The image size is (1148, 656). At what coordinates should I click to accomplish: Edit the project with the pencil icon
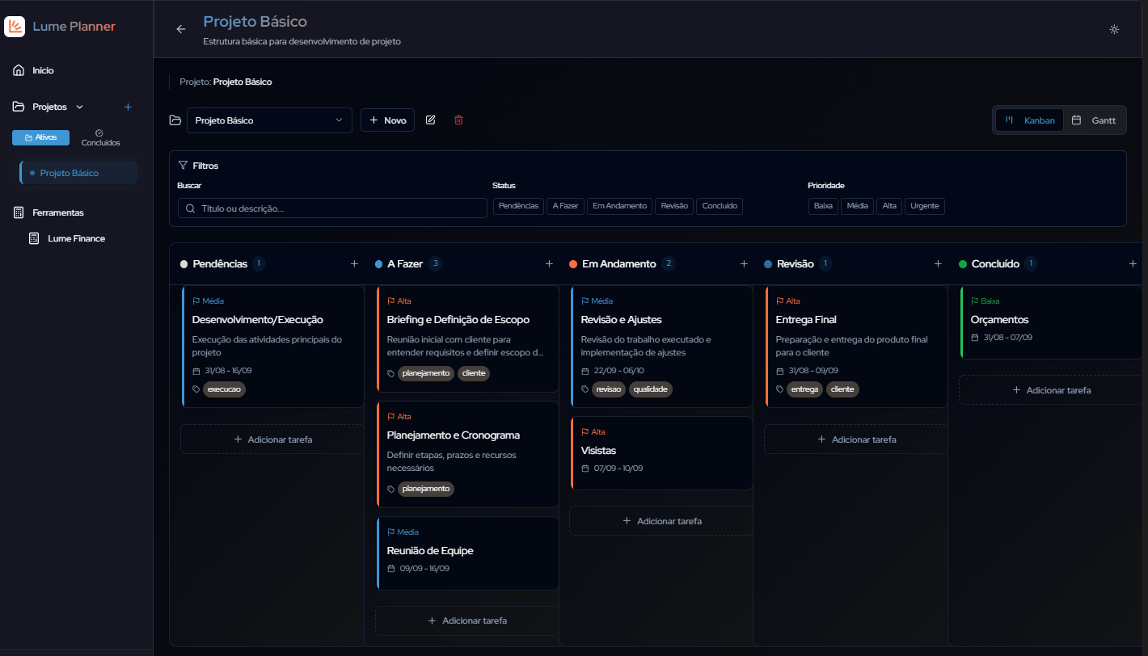(x=431, y=120)
